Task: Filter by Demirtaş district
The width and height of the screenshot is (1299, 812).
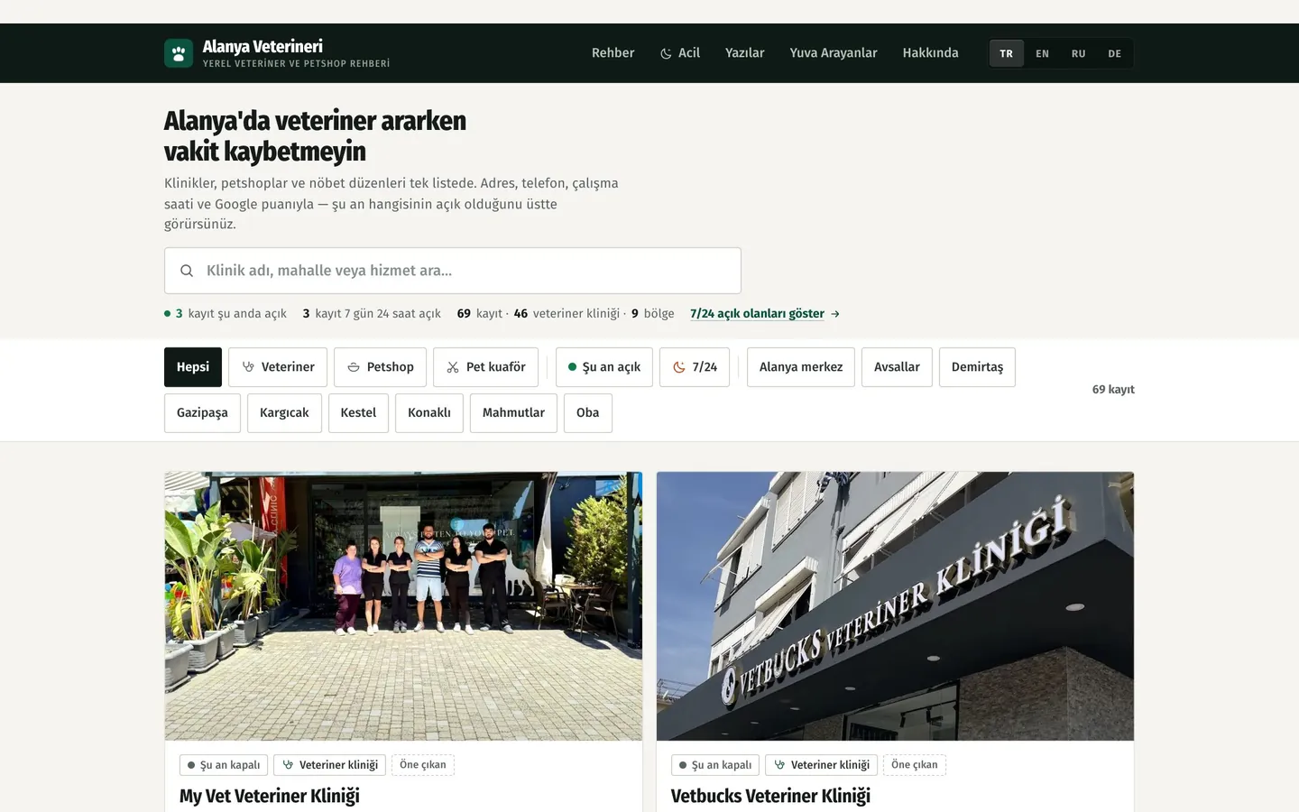Action: (x=977, y=367)
